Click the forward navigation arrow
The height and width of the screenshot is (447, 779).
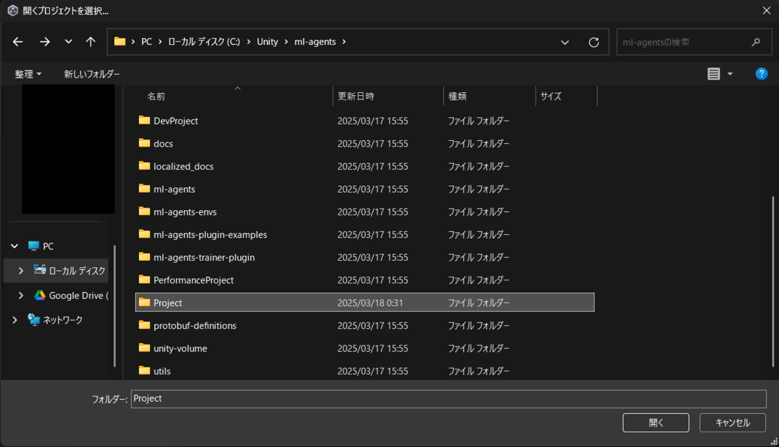coord(44,42)
